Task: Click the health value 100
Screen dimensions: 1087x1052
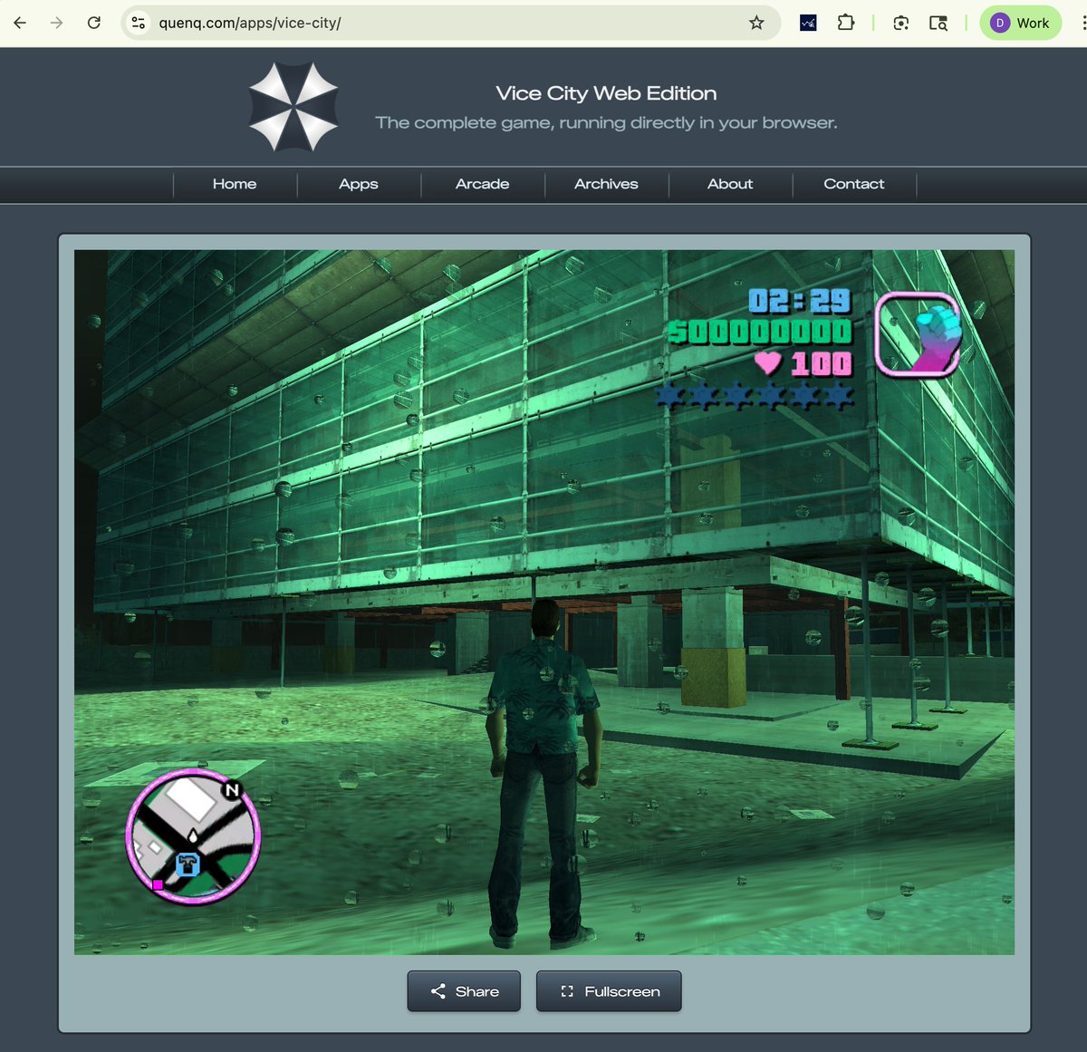Action: (822, 363)
